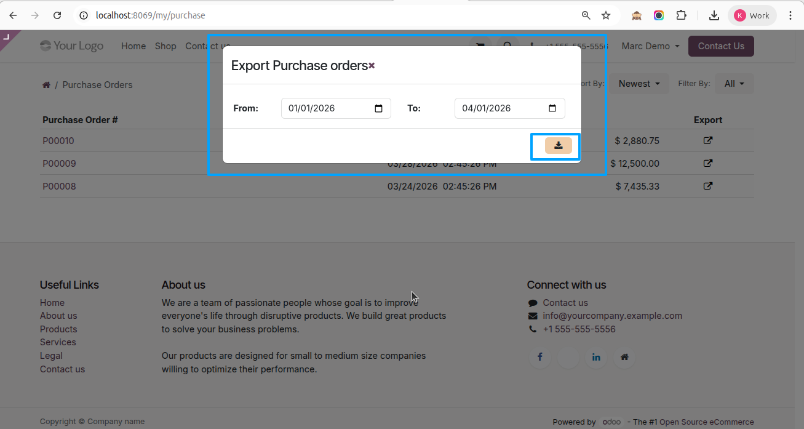Click footer Products link
Screen dimensions: 804x429
click(x=58, y=329)
